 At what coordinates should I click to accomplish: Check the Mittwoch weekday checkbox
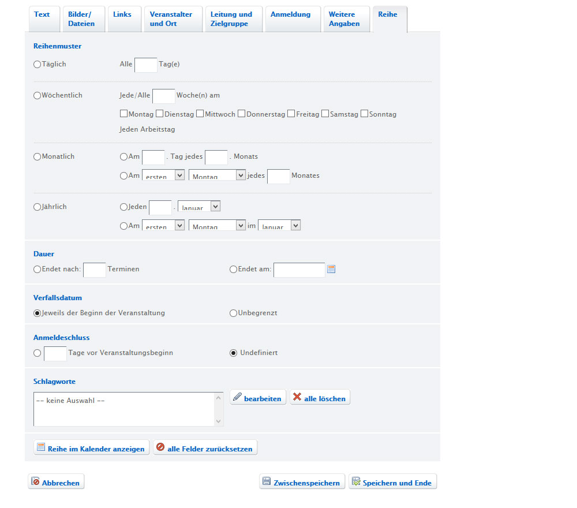[200, 114]
